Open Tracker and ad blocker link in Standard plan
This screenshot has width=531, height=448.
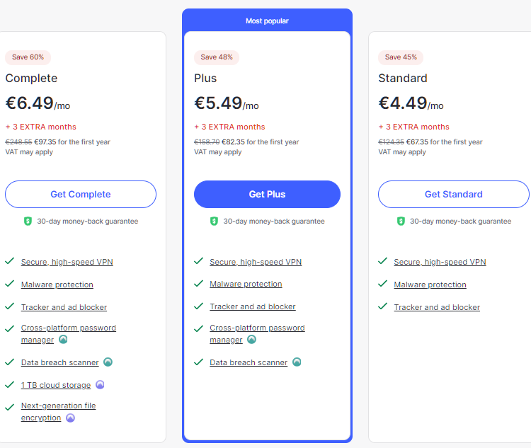click(437, 307)
